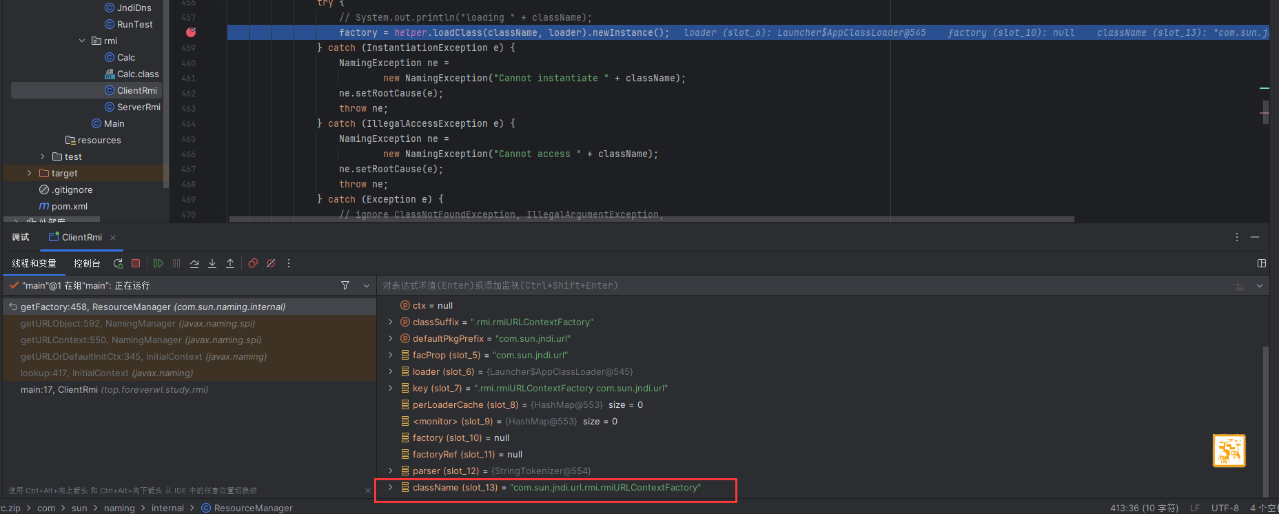Select the resources folder

click(93, 140)
